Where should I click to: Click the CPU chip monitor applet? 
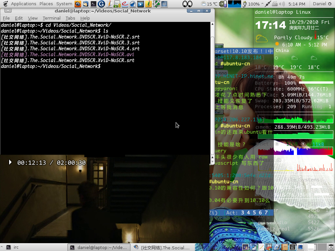[223, 4]
